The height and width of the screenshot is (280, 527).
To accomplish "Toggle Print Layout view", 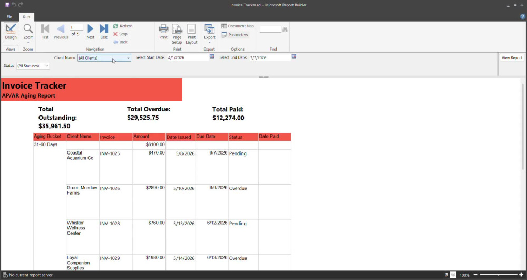I will click(192, 34).
